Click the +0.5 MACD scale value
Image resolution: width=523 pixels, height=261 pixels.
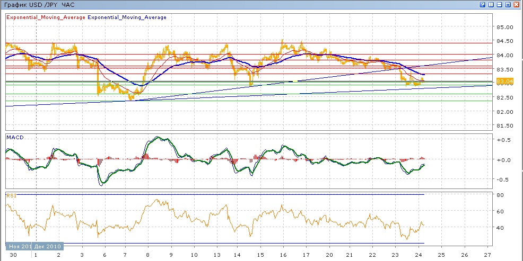(504, 140)
